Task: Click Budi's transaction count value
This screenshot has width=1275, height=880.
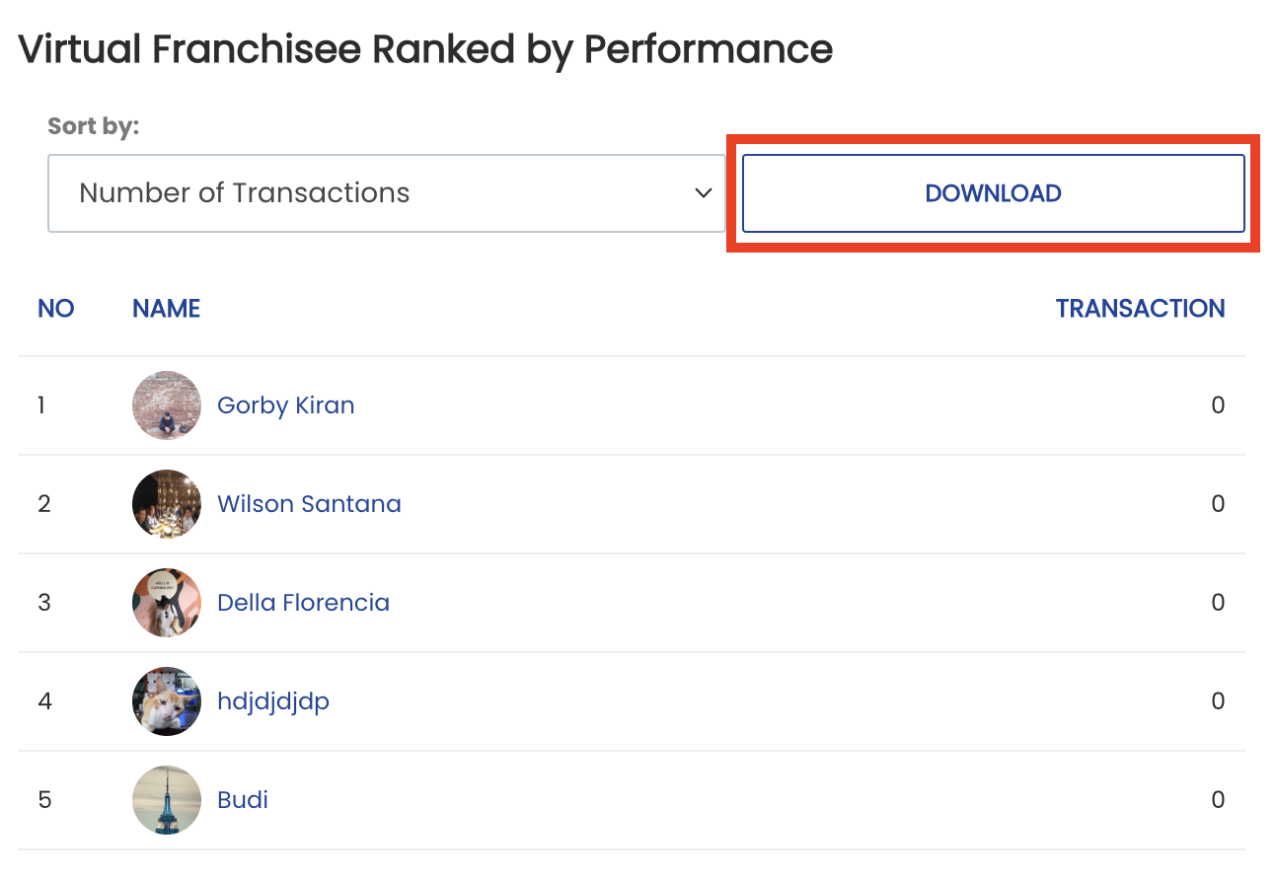Action: [1218, 800]
